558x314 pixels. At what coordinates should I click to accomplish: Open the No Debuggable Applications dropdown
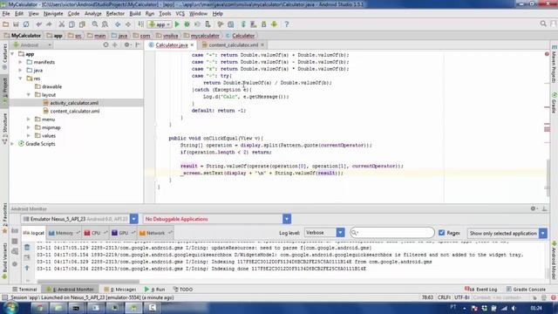287,219
